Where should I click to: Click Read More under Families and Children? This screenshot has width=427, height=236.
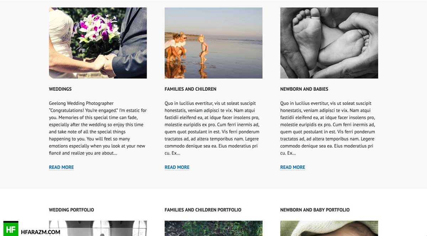[177, 167]
